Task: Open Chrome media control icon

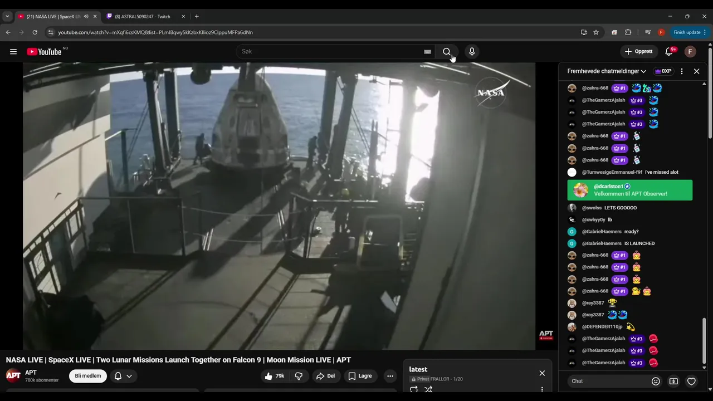Action: [648, 32]
